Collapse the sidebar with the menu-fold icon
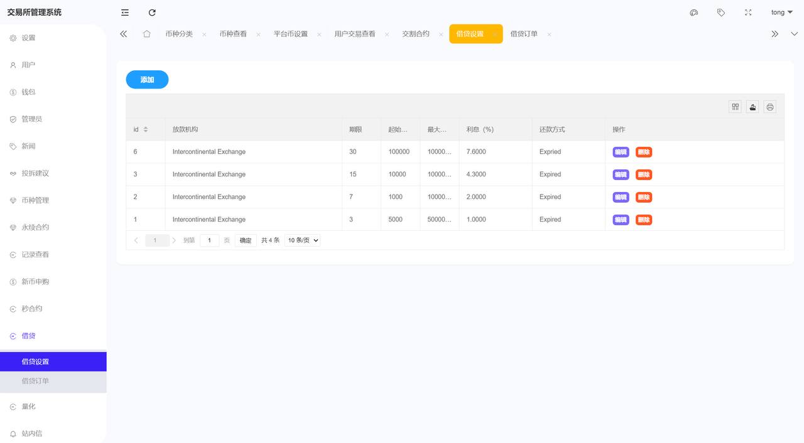Image resolution: width=804 pixels, height=443 pixels. tap(125, 13)
